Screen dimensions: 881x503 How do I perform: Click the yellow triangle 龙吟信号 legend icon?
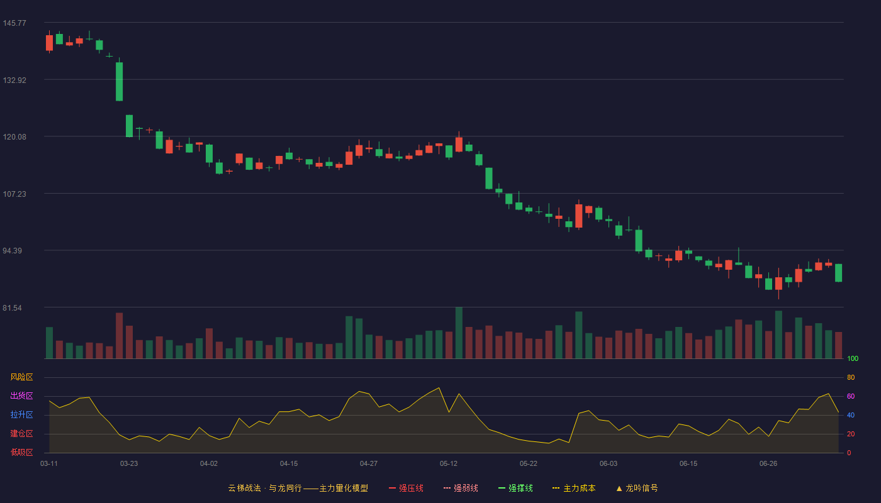pyautogui.click(x=619, y=489)
